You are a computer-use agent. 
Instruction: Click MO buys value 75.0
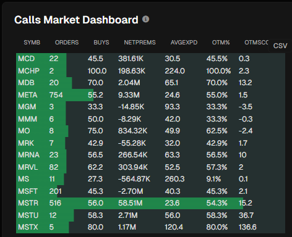[x=95, y=131]
